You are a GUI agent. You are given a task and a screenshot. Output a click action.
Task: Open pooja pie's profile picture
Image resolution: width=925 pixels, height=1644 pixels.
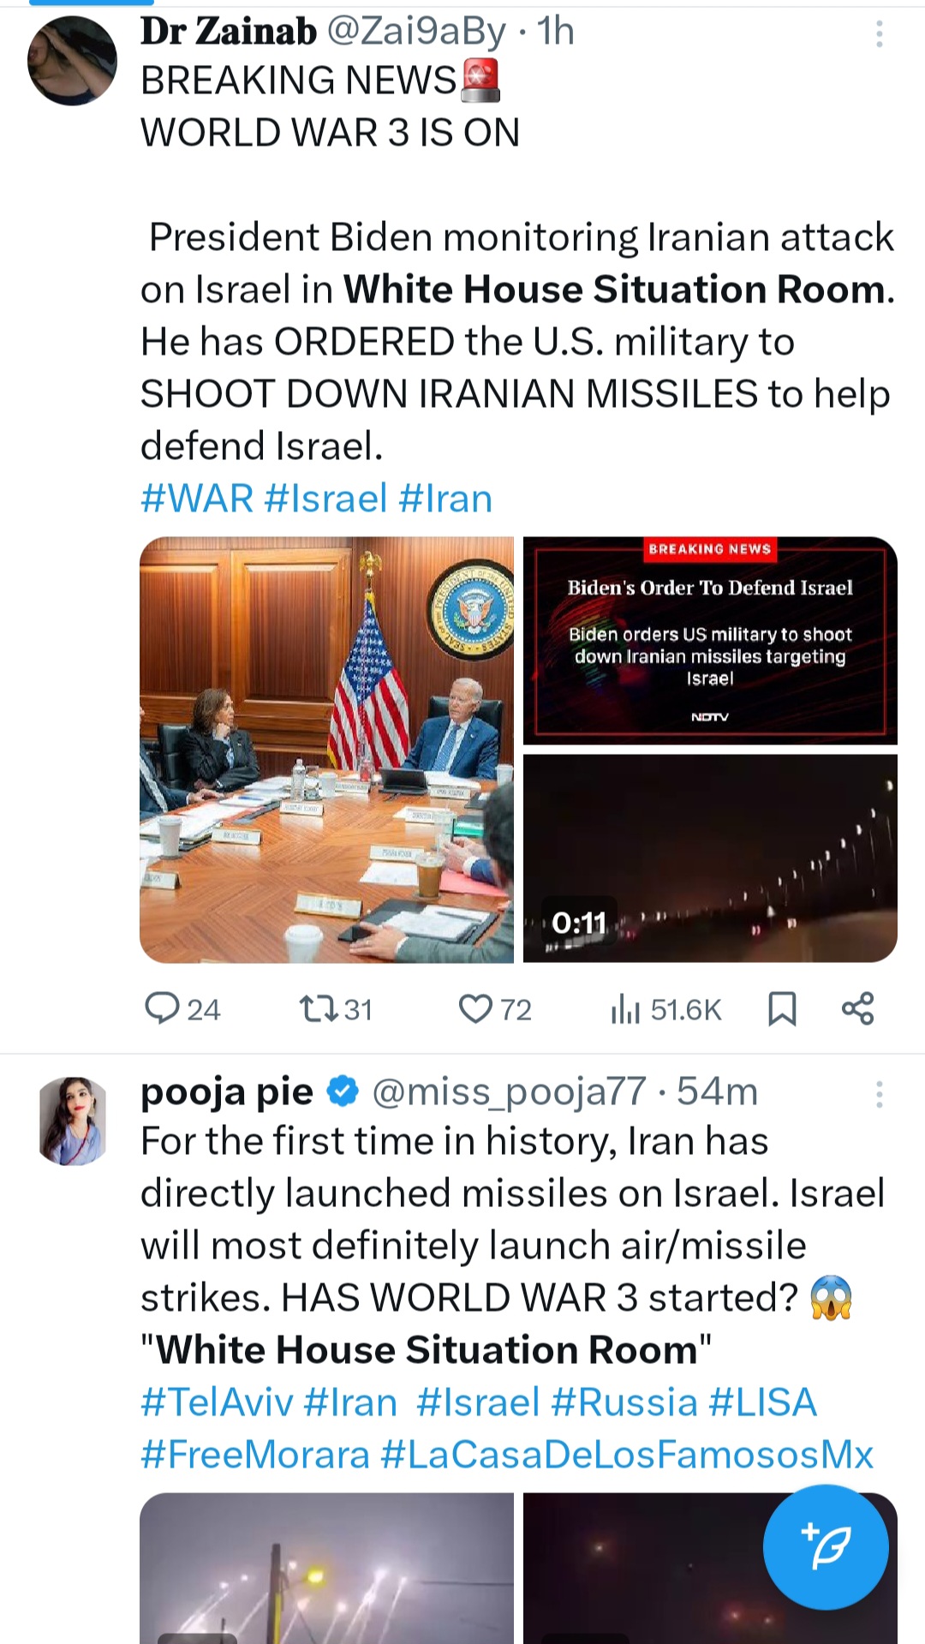(74, 1121)
